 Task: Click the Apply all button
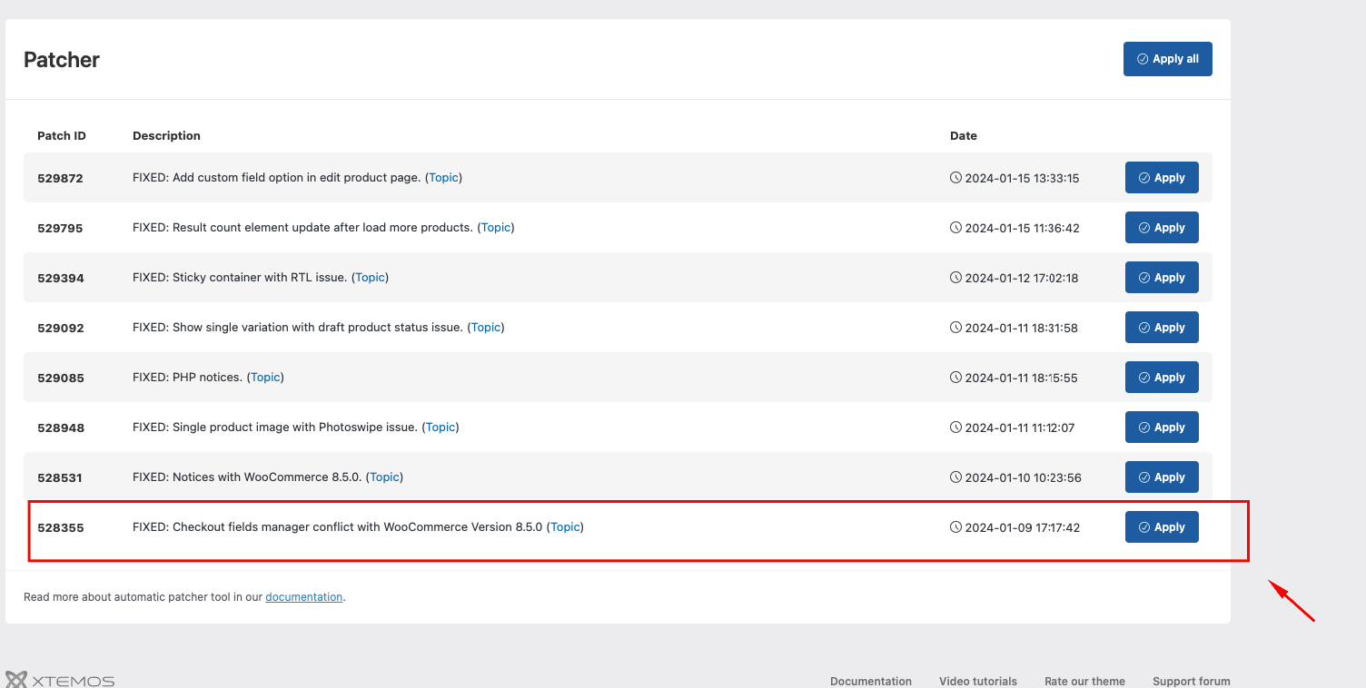1167,59
